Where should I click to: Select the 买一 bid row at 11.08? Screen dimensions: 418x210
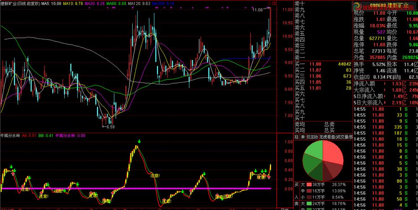click(323, 64)
